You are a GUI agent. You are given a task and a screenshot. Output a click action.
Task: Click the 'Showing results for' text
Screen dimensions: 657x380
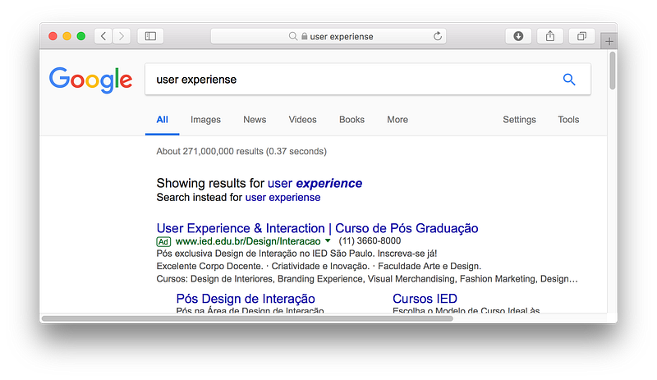210,183
